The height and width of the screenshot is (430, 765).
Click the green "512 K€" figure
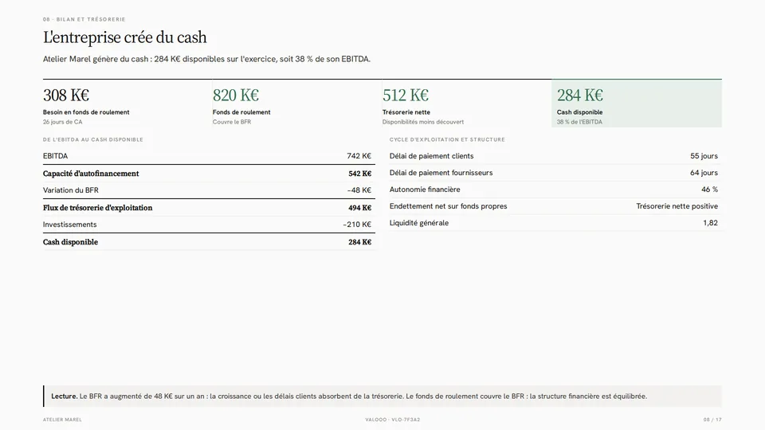coord(406,95)
